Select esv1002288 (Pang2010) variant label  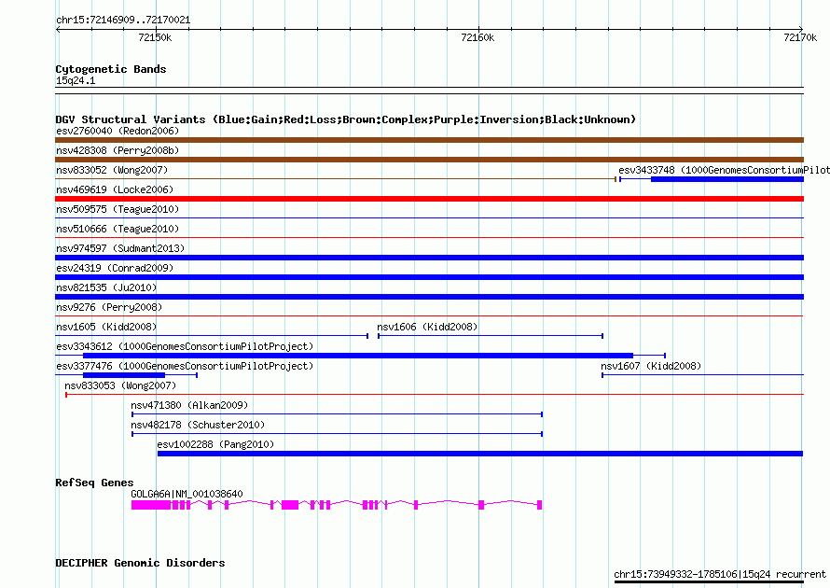pyautogui.click(x=215, y=444)
